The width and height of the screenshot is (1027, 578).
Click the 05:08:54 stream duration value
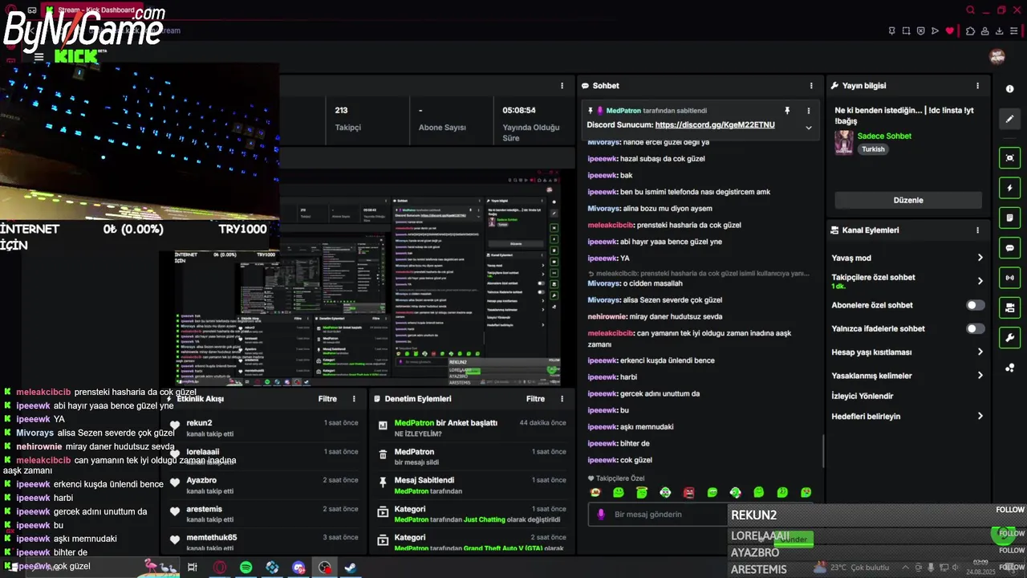[x=519, y=110]
